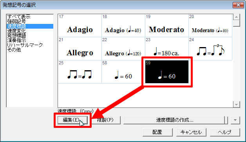Click the ヘルプ button
246x142 pixels.
point(225,132)
